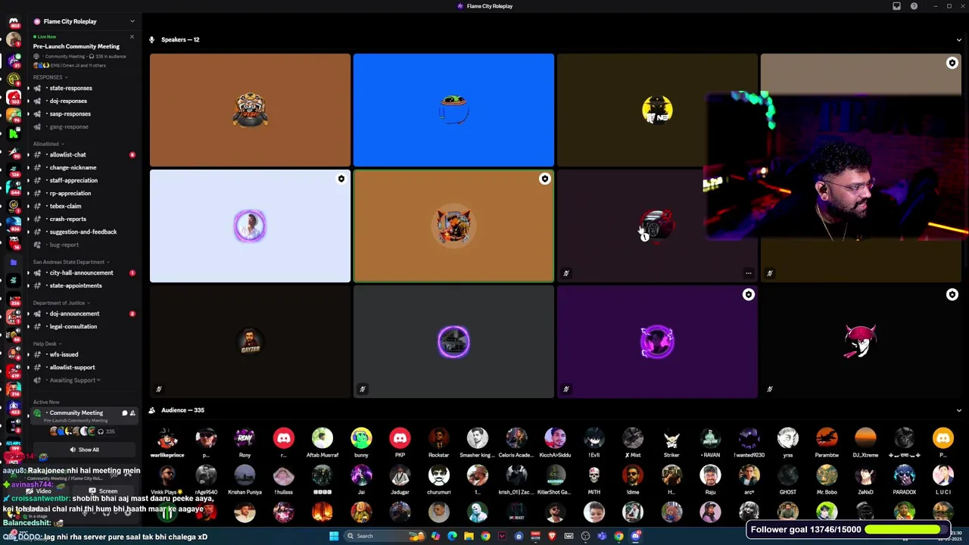The height and width of the screenshot is (545, 969).
Task: Open suggestion-and-feedback channel
Action: click(83, 232)
